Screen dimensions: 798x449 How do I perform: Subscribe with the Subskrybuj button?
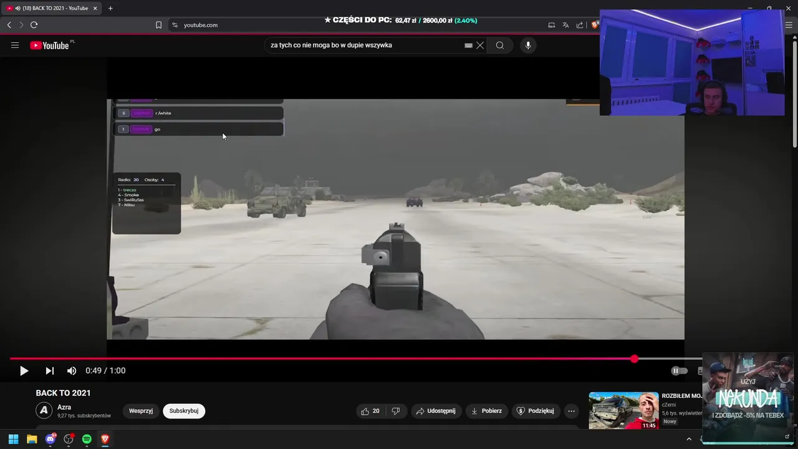pyautogui.click(x=184, y=411)
